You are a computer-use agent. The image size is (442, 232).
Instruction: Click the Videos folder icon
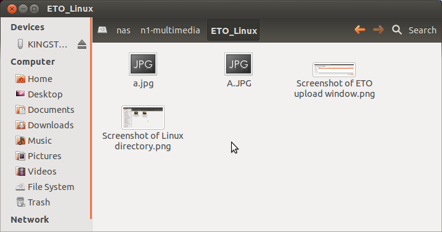20,172
